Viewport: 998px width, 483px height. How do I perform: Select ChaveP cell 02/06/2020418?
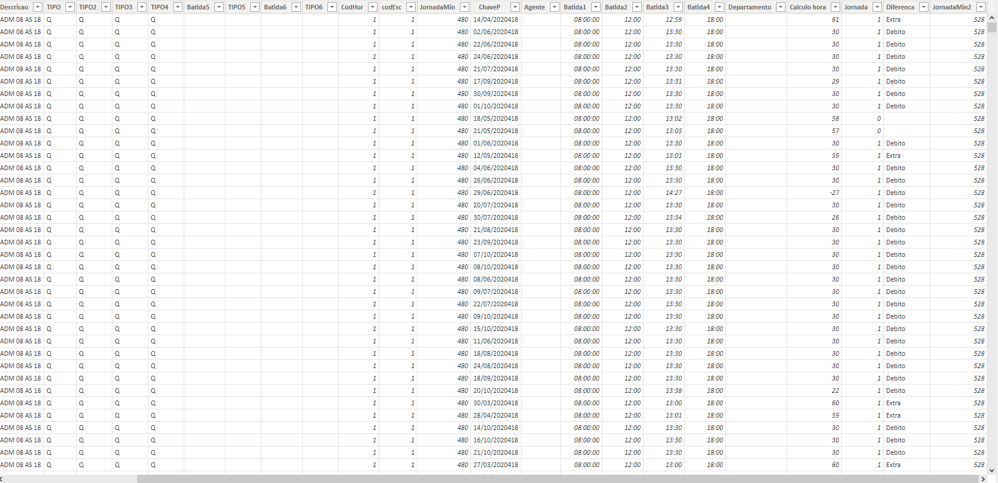(x=496, y=32)
